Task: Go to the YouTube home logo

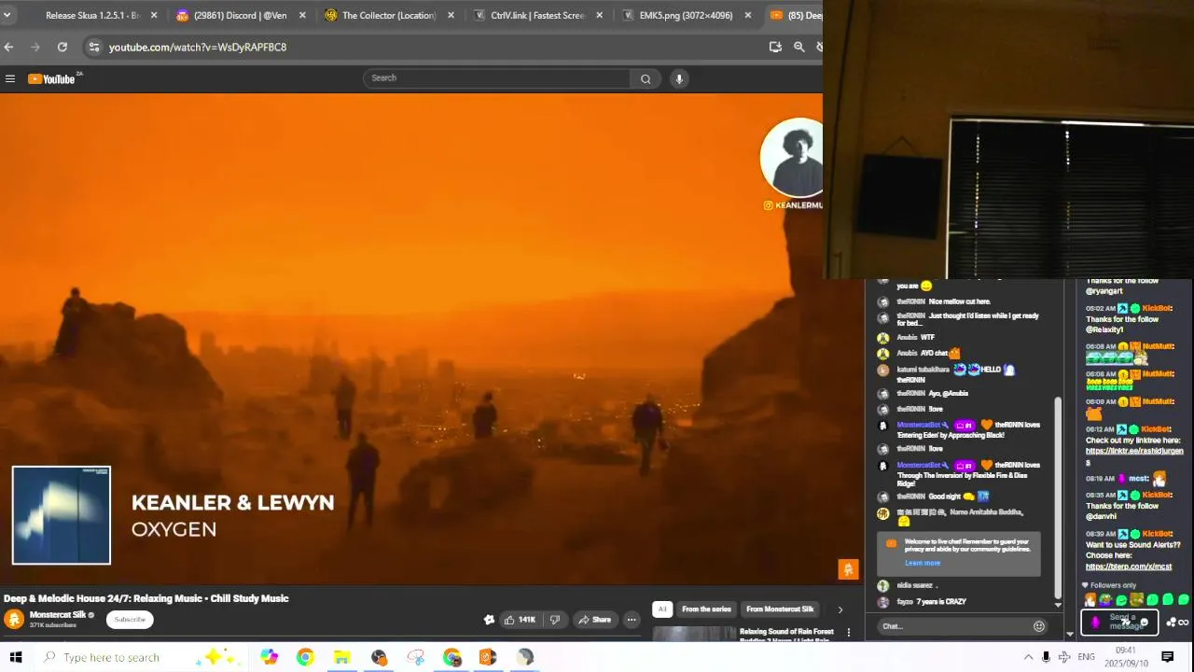Action: pyautogui.click(x=53, y=79)
